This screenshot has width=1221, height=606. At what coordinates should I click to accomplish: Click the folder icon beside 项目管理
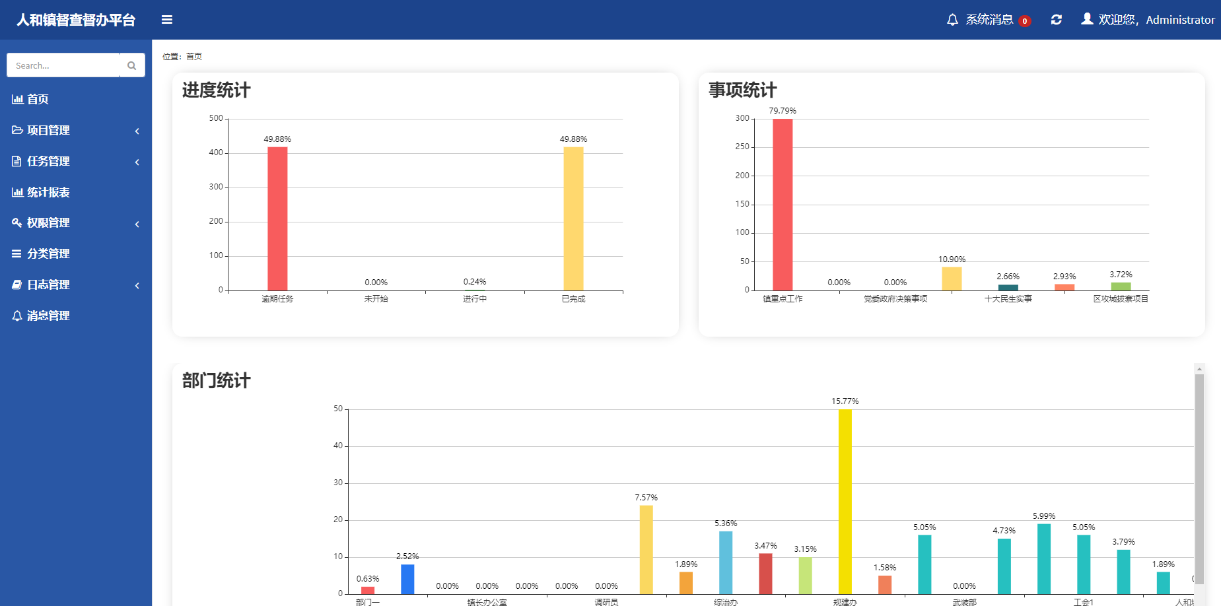[x=17, y=130]
